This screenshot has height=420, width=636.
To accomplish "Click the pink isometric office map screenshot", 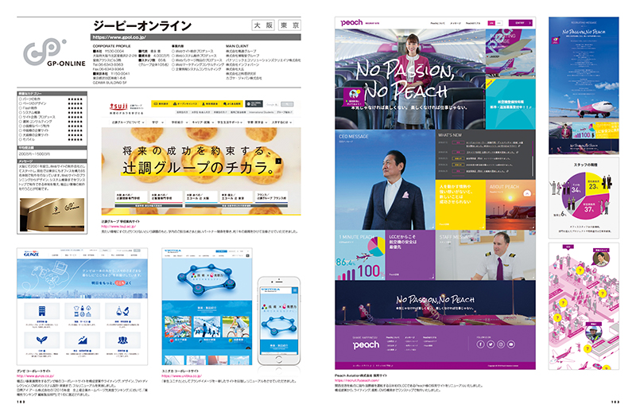I will point(584,306).
